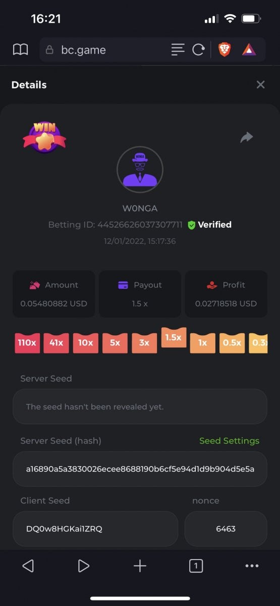The height and width of the screenshot is (606, 280).
Task: Close the Details panel
Action: tap(260, 85)
